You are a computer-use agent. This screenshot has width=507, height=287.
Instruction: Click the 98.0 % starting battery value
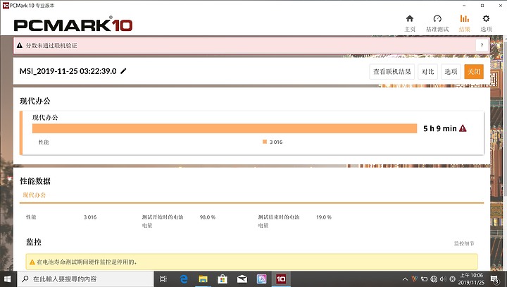pos(207,217)
